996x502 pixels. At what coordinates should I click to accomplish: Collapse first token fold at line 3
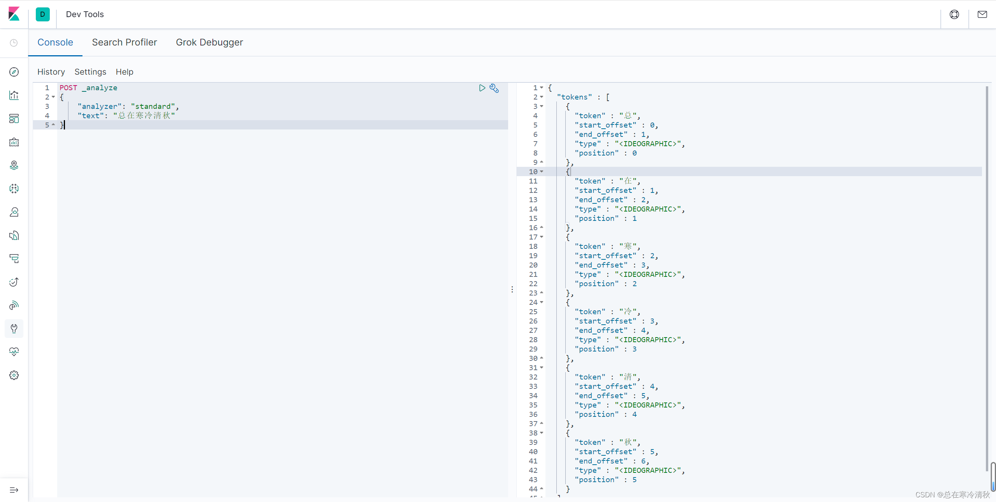(x=542, y=106)
